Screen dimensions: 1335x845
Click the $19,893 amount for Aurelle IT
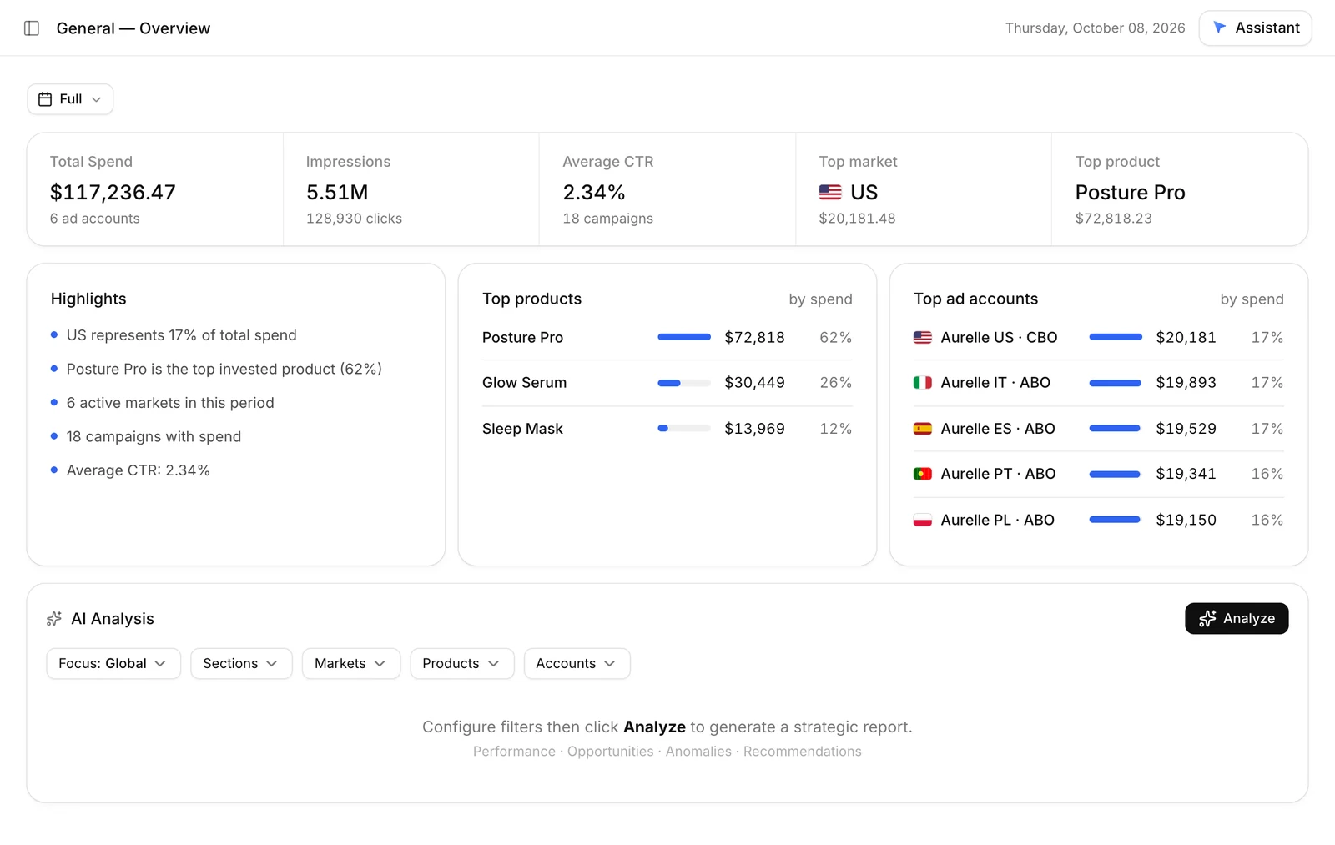(x=1186, y=383)
